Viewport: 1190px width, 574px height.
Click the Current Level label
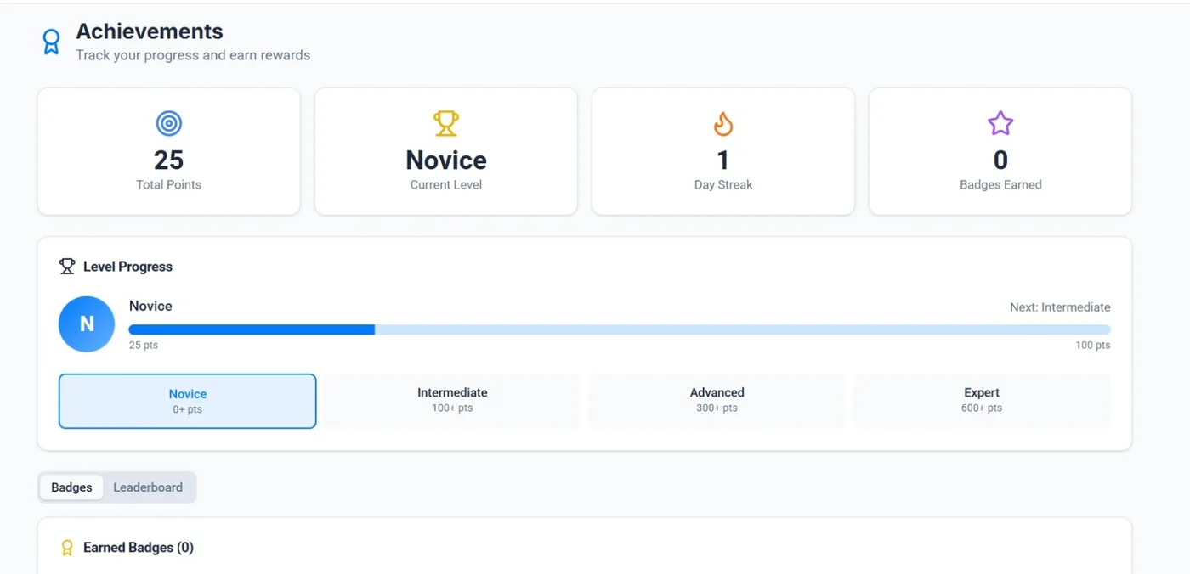pyautogui.click(x=446, y=184)
